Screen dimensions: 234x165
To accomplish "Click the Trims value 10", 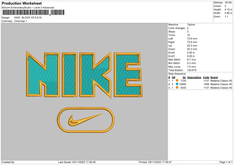I will (188, 35).
